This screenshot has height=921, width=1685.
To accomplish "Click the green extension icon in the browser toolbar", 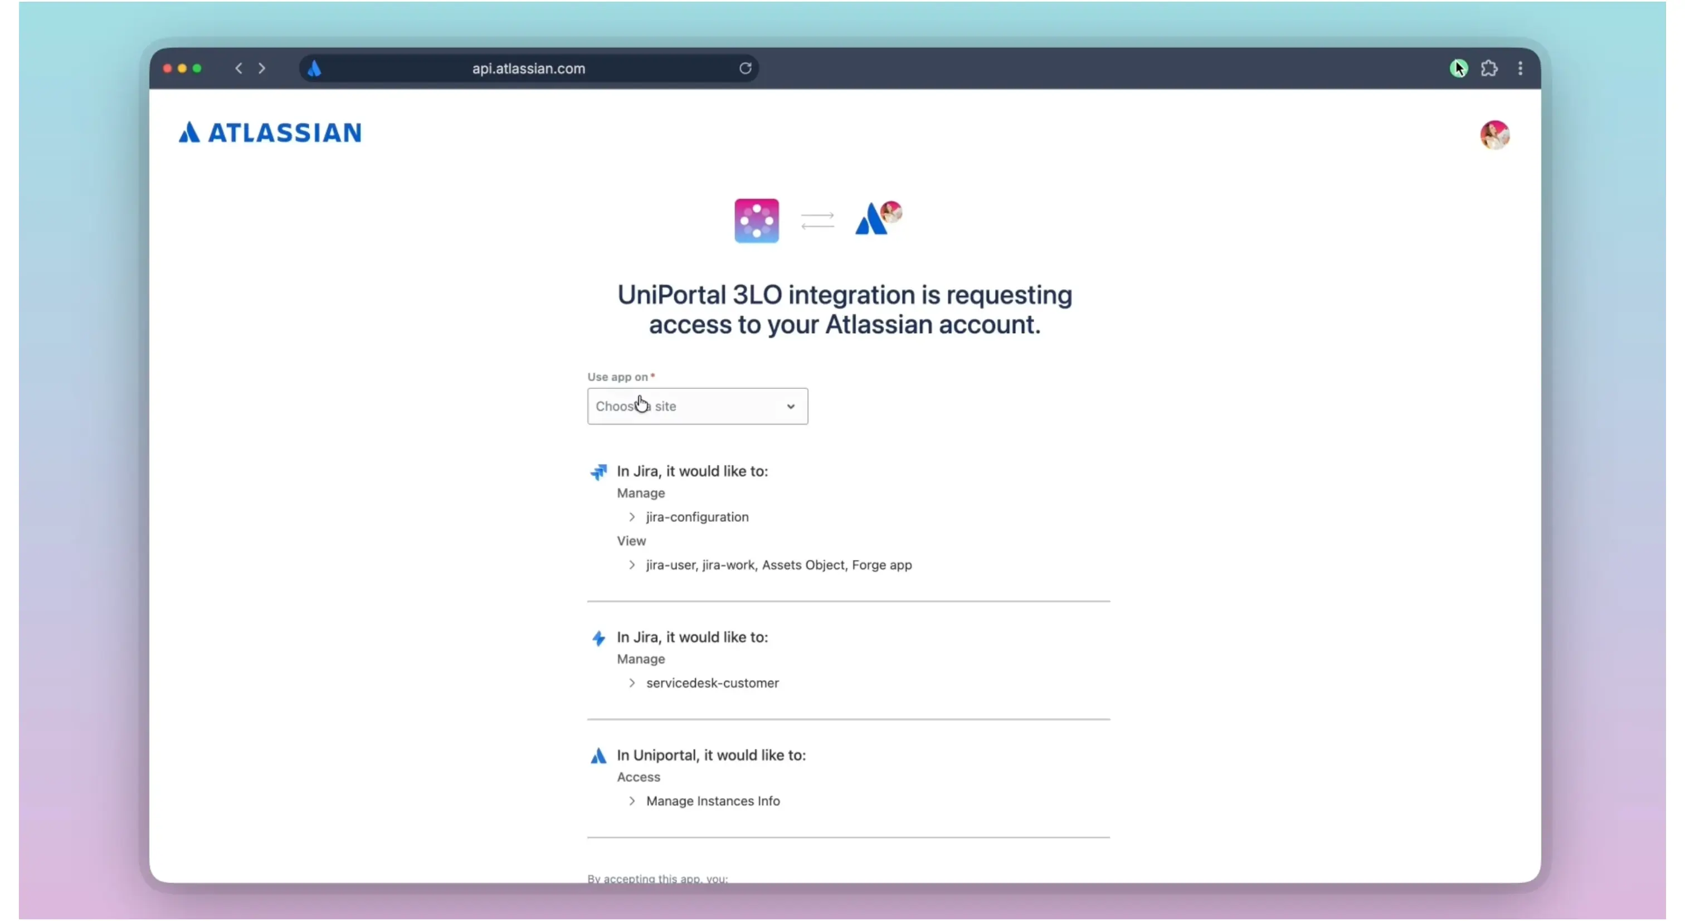I will click(x=1458, y=68).
